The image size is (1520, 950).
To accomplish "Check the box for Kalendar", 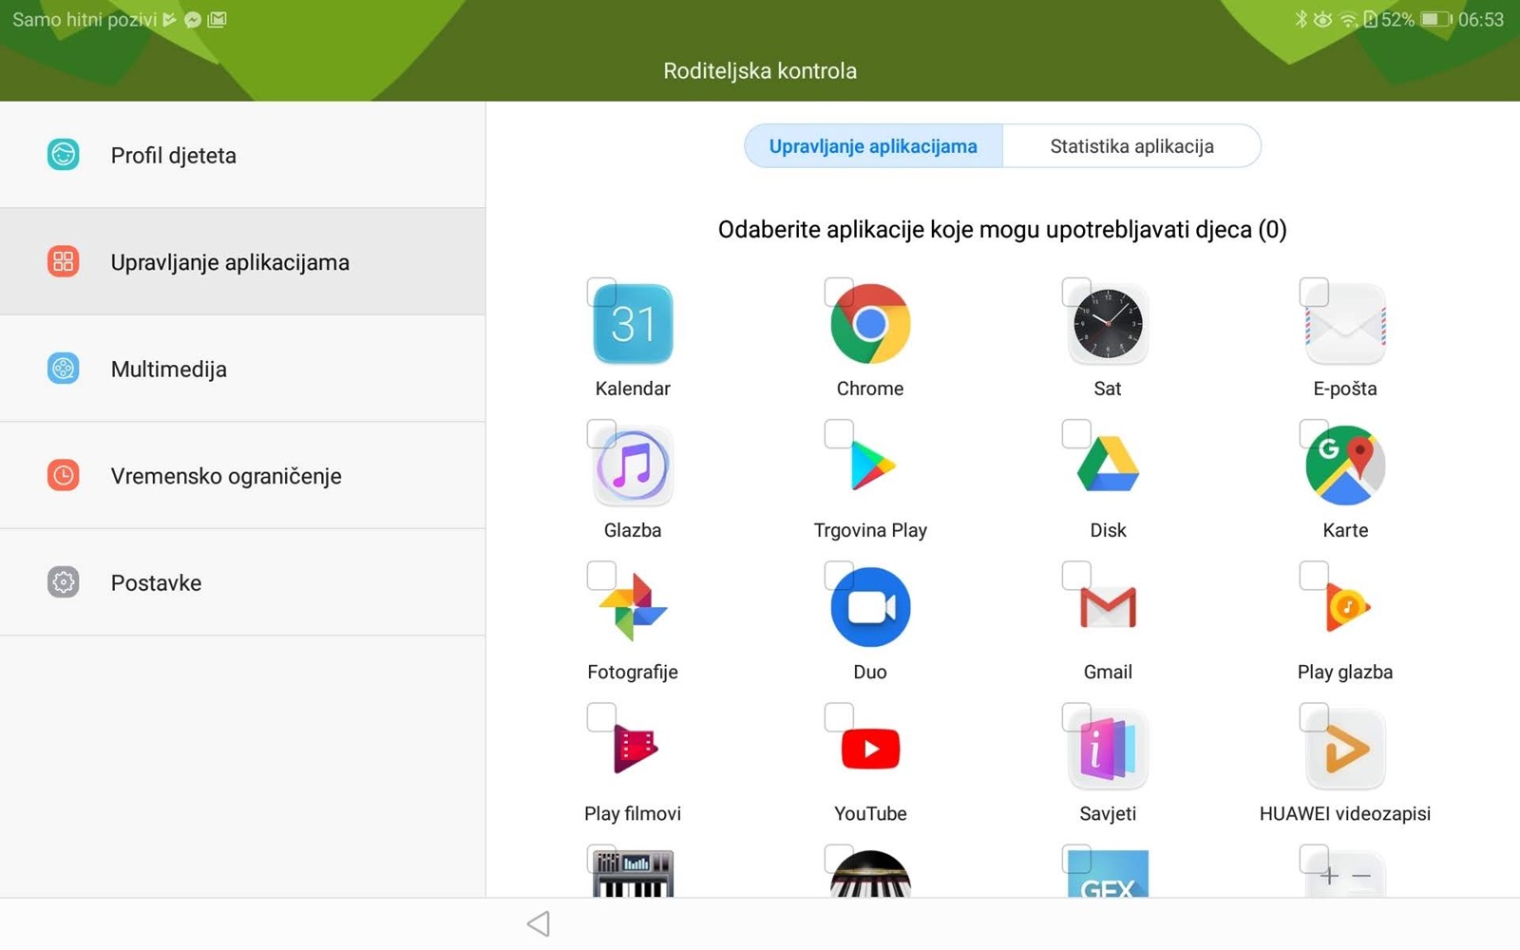I will pyautogui.click(x=601, y=292).
